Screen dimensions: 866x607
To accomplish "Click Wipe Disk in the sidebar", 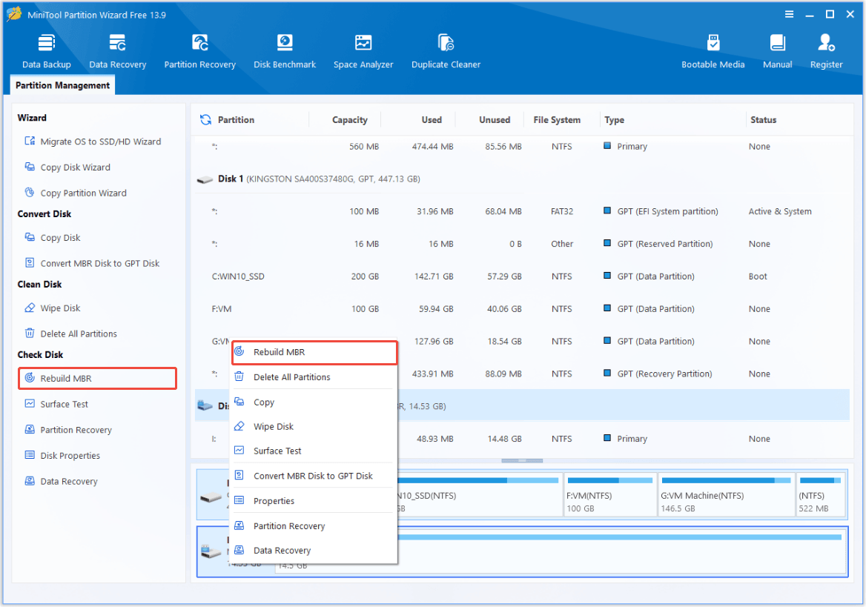I will pyautogui.click(x=53, y=308).
